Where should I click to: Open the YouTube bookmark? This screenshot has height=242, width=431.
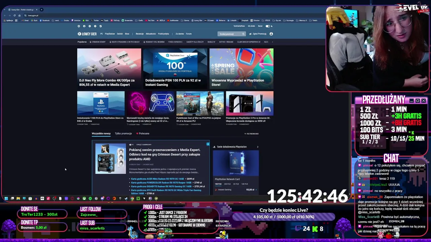point(150,21)
